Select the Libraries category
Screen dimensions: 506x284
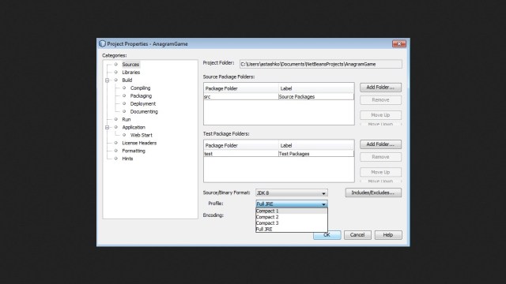tap(130, 72)
